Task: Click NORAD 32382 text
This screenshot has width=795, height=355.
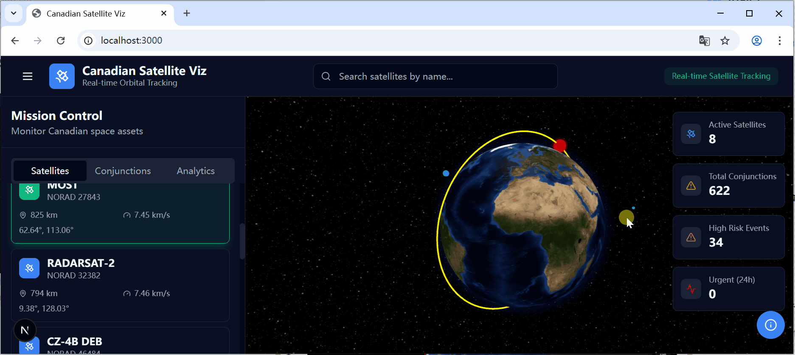Action: point(74,275)
